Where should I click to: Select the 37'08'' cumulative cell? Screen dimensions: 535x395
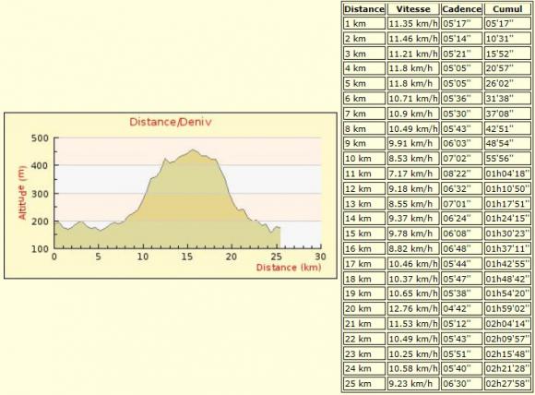tap(507, 114)
